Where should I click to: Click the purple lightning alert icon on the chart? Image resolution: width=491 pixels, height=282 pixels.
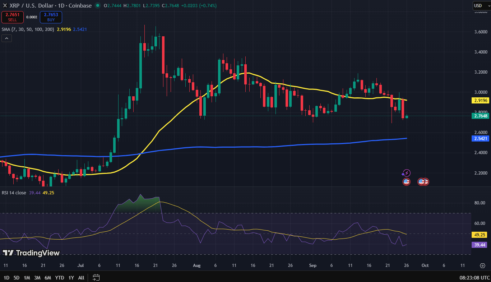coord(406,173)
